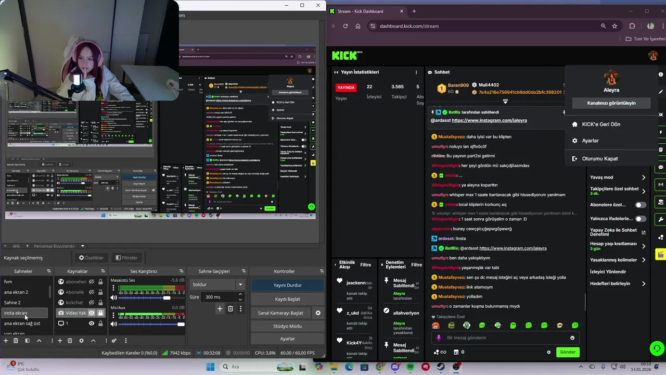Send chat message with Gönder button
Screen dimensions: 666x375
click(568, 352)
